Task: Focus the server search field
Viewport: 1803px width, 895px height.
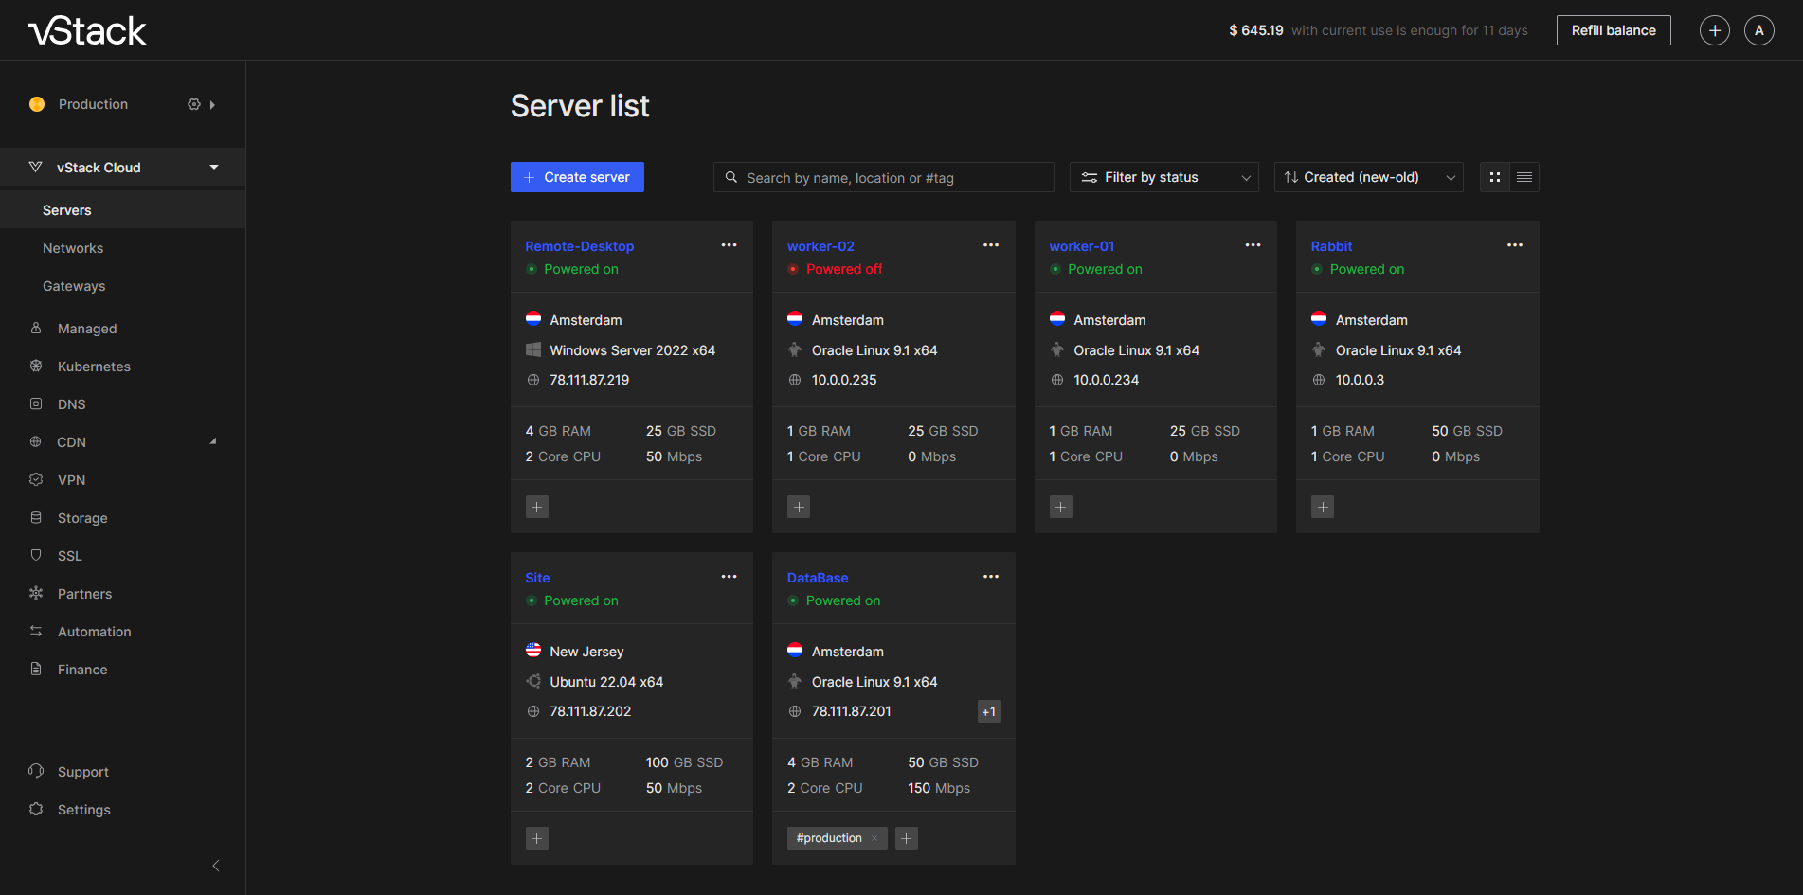Action: pyautogui.click(x=883, y=177)
